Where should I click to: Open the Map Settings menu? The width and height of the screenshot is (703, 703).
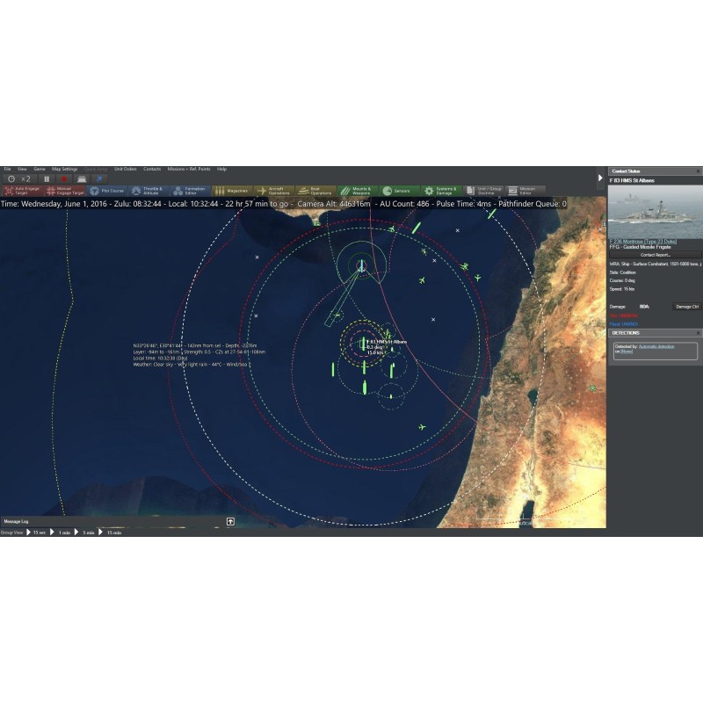(64, 169)
